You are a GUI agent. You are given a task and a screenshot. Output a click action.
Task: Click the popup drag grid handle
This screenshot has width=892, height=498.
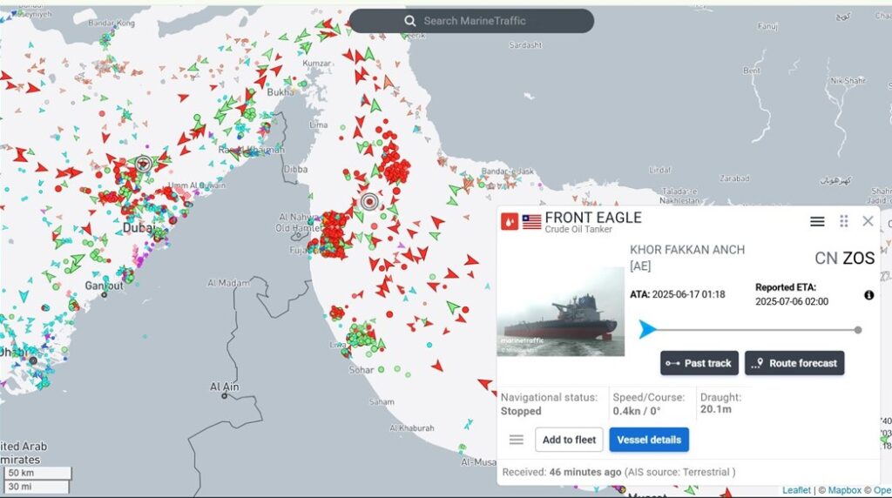point(843,221)
